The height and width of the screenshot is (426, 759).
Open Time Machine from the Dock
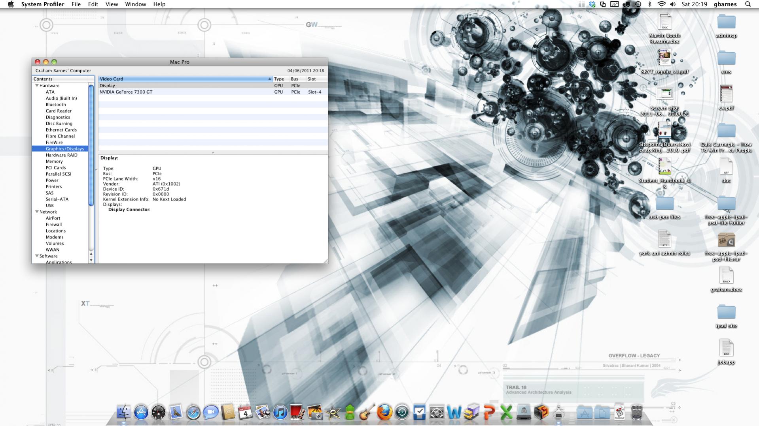pos(402,412)
